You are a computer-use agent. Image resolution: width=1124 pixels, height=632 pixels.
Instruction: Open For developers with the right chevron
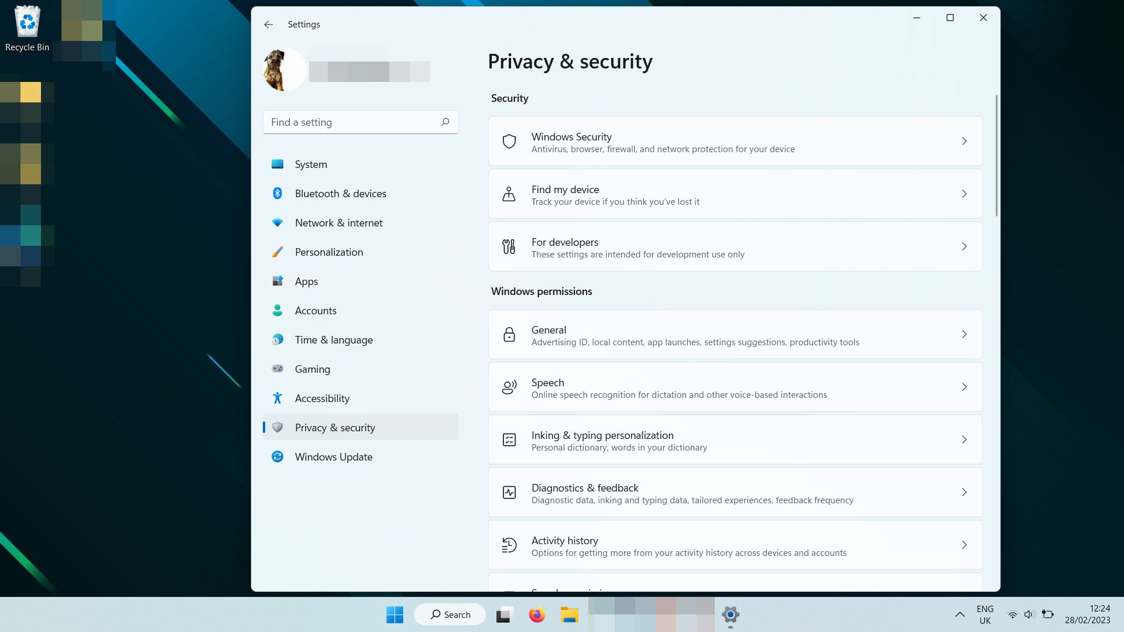coord(964,246)
